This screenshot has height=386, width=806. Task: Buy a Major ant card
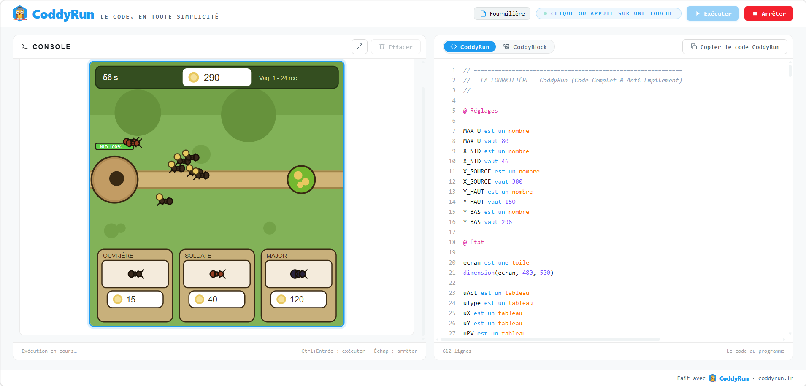click(299, 286)
